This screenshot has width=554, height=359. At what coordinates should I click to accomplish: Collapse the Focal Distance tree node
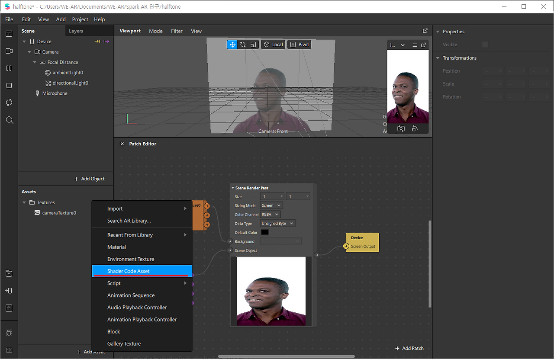(x=35, y=62)
